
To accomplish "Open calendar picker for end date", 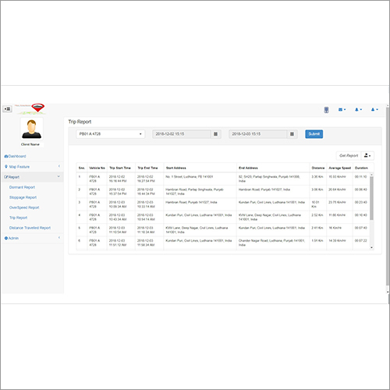I will (x=292, y=134).
